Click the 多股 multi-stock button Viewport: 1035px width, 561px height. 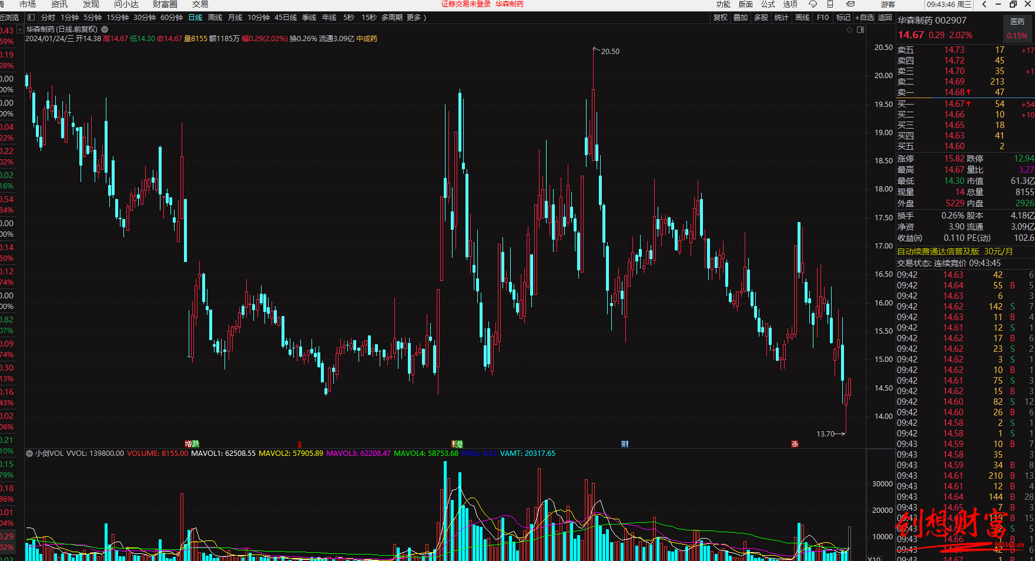pos(761,18)
